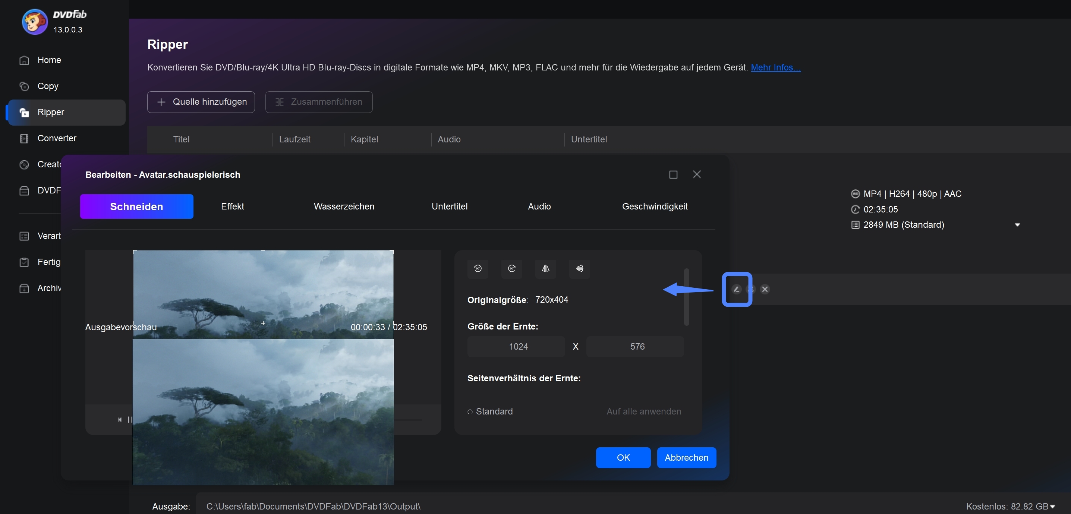Enable Geschwindigkeit editing option
Image resolution: width=1071 pixels, height=514 pixels.
pos(654,206)
